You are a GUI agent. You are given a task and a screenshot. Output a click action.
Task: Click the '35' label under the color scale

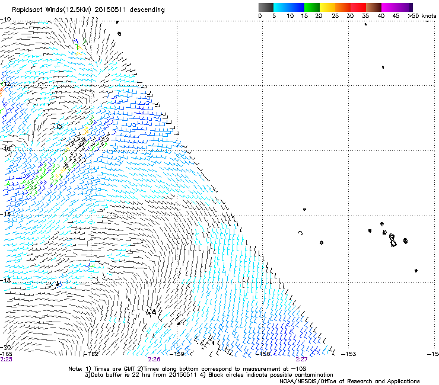(x=365, y=16)
